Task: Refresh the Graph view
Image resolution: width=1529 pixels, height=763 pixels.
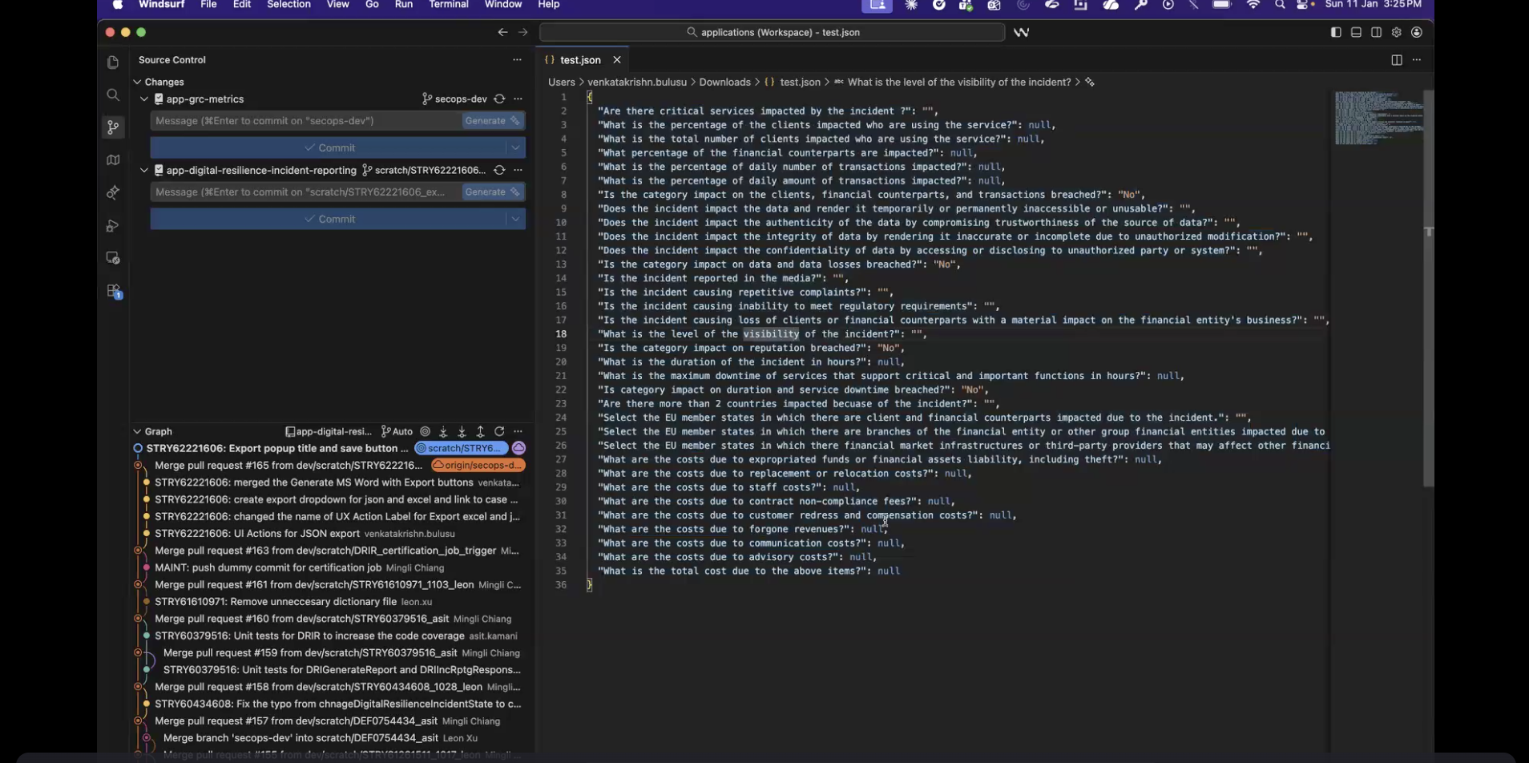Action: 499,431
